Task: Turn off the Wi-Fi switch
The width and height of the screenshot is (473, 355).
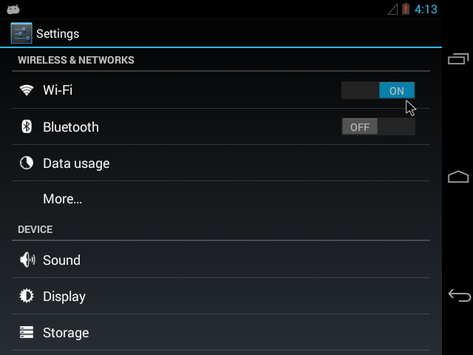Action: coord(378,90)
